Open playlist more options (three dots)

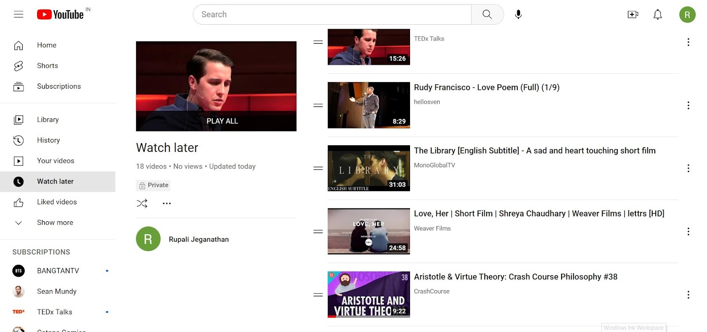pos(167,204)
